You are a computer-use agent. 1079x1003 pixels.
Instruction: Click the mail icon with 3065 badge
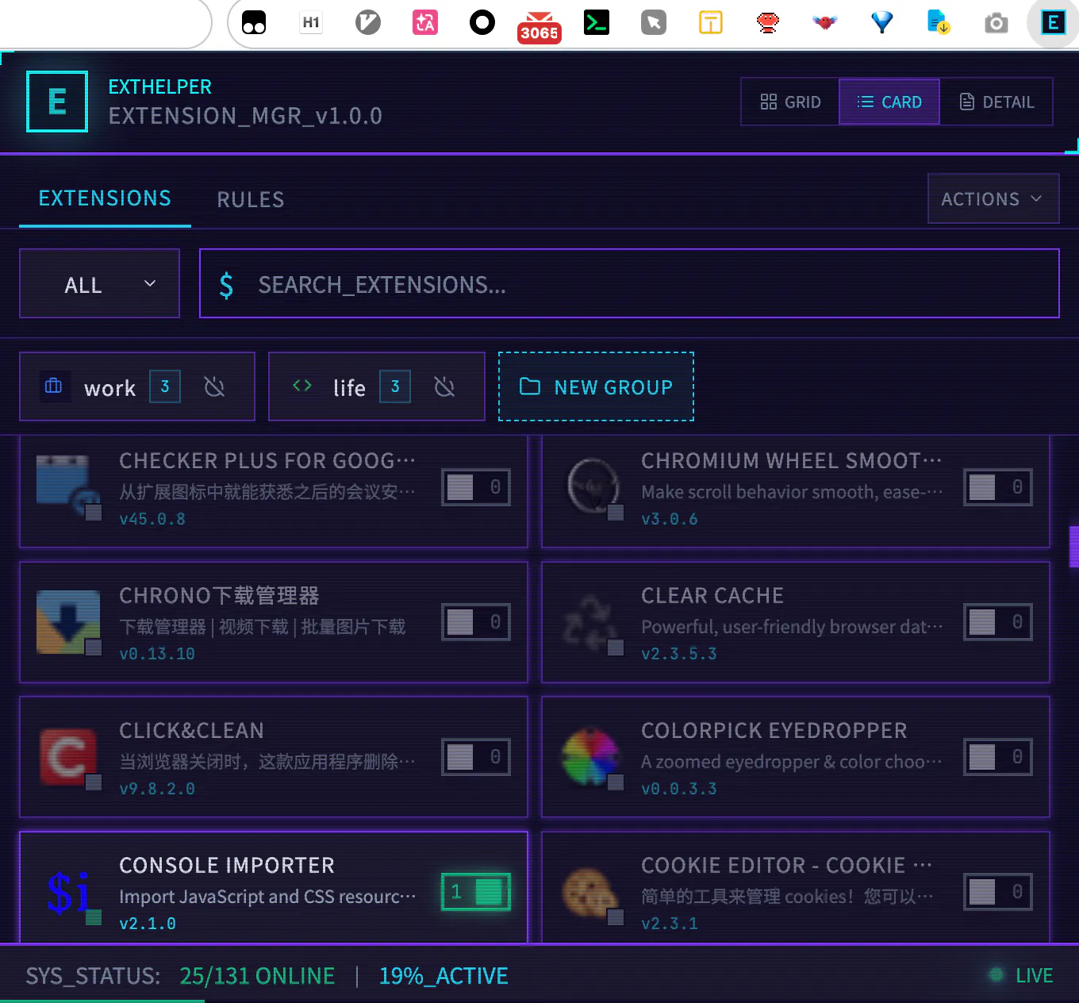[x=539, y=26]
